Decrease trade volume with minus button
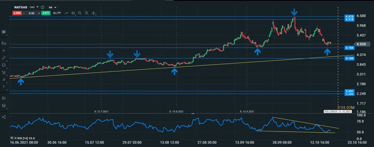The image size is (374, 147). point(23,13)
